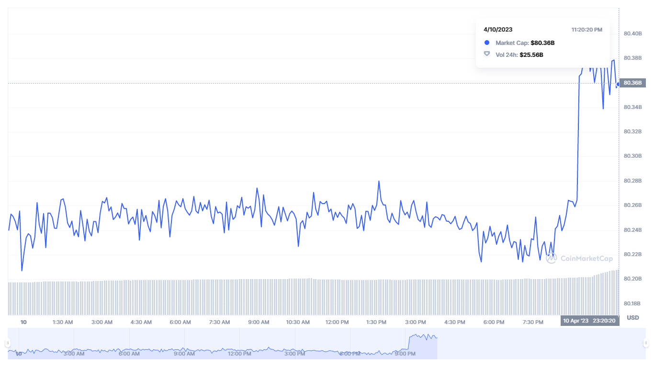
Task: Click the 80.20B price axis label
Action: pos(632,279)
